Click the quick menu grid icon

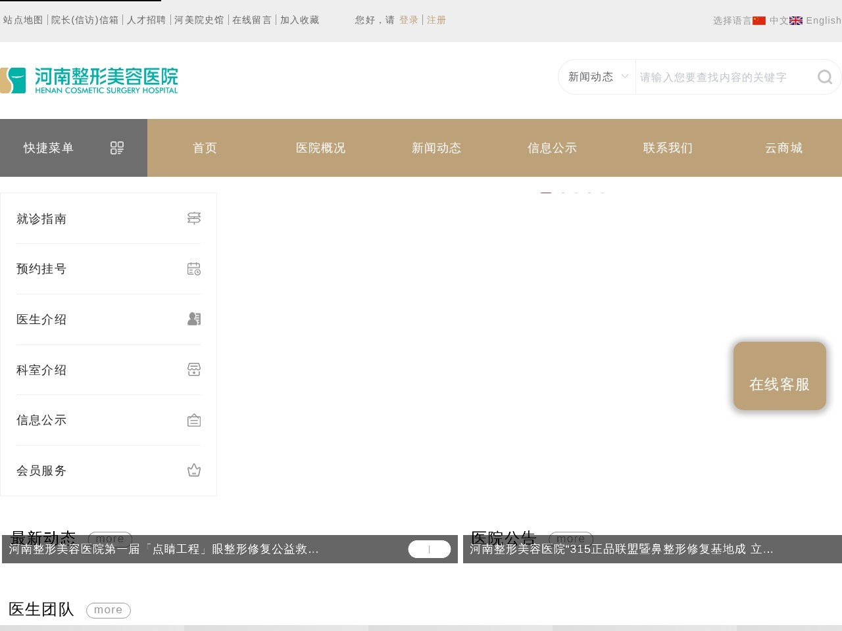tap(117, 148)
